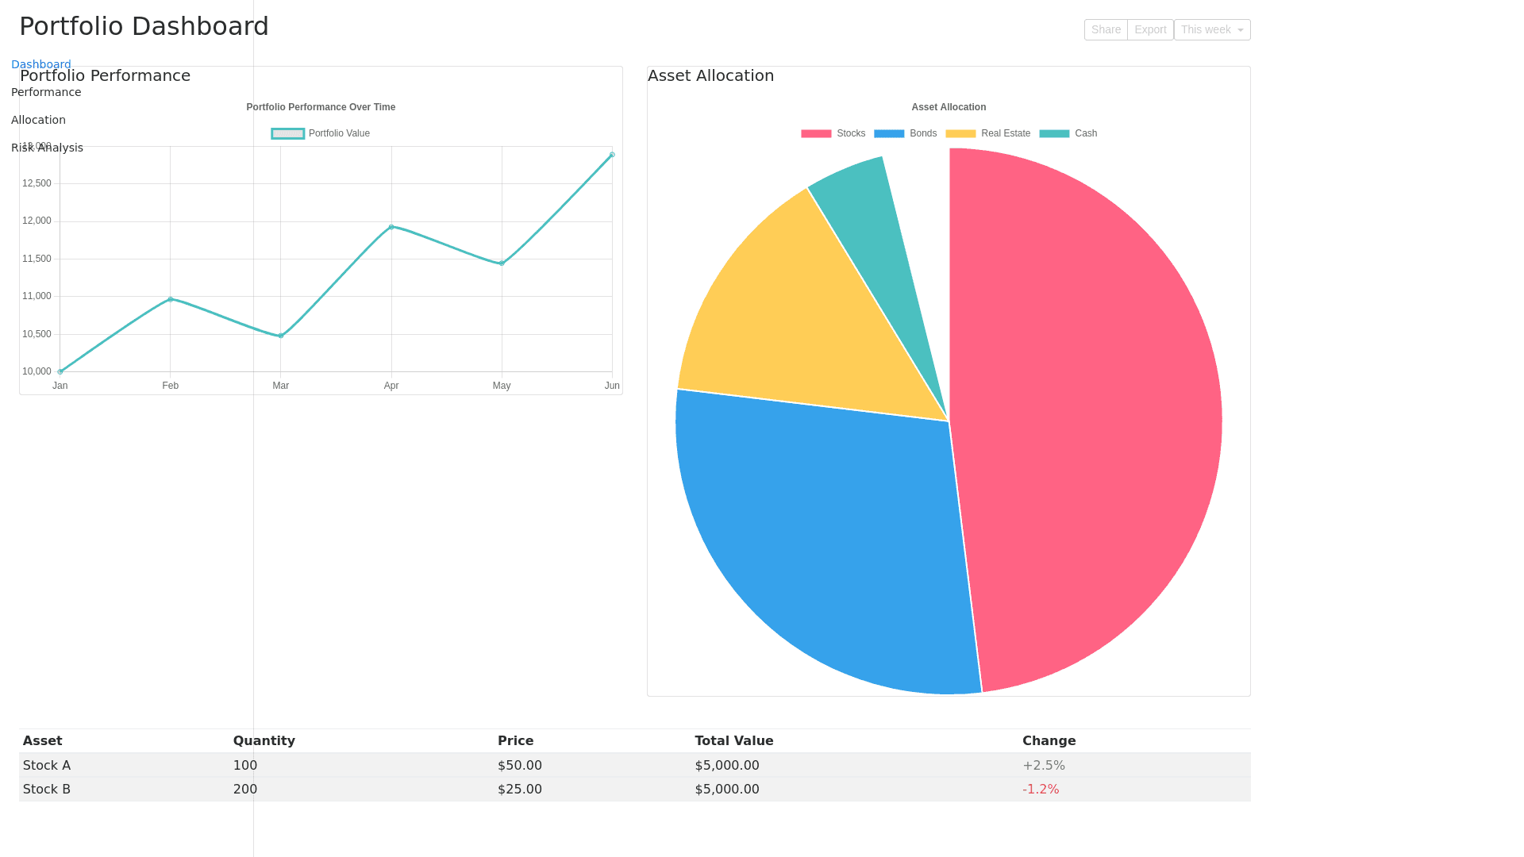Viewport: 1524px width, 857px height.
Task: Click the Share button
Action: coord(1105,29)
